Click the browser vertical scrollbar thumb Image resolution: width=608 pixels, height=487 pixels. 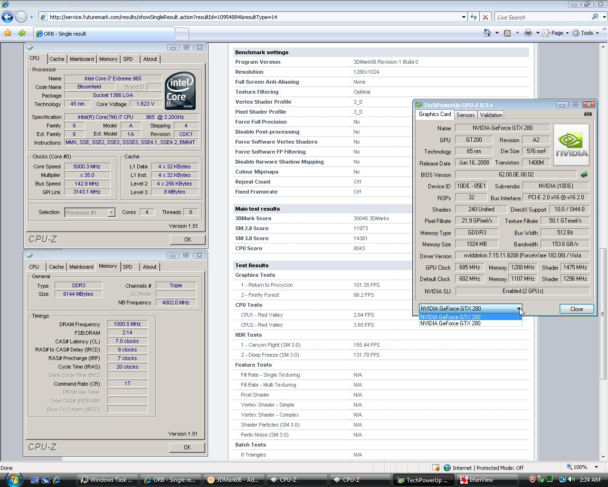603,313
